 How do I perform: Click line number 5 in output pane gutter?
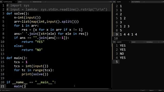tap(117, 62)
